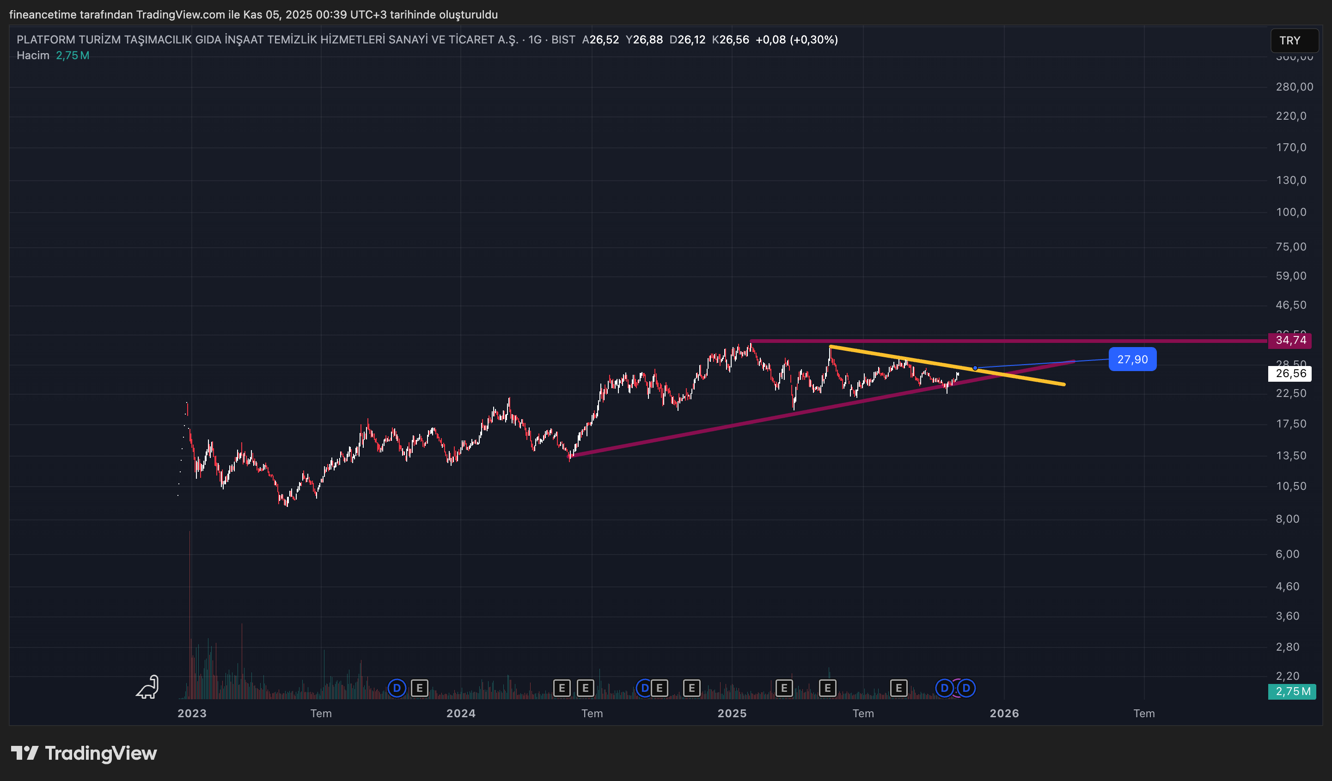
Task: Click the blue 27,90 price label
Action: point(1132,360)
